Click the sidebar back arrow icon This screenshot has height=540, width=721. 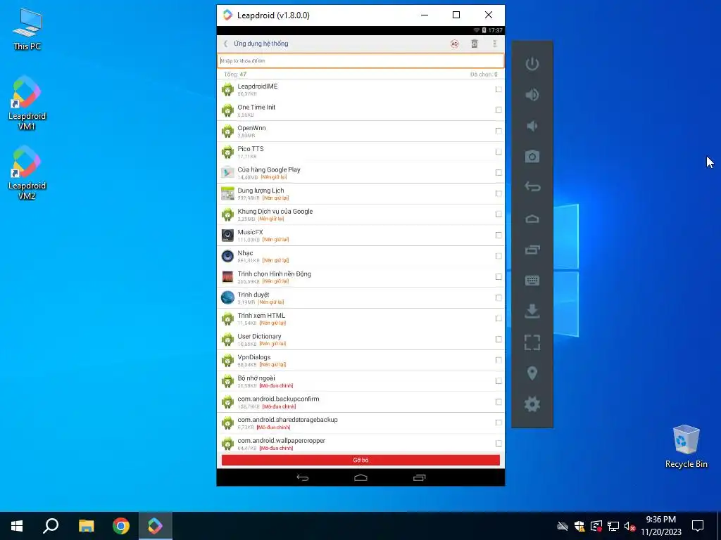tap(532, 187)
